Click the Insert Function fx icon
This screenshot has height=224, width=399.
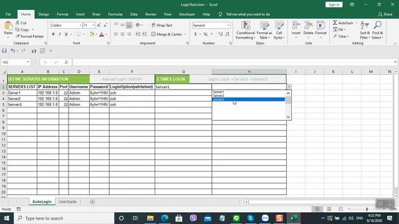(66, 62)
